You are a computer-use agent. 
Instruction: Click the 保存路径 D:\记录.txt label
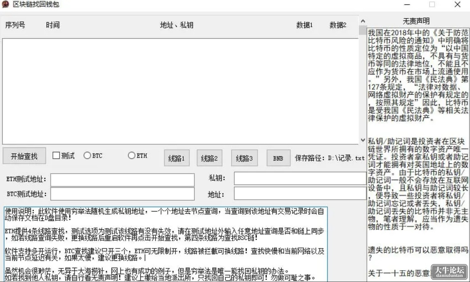pos(330,158)
